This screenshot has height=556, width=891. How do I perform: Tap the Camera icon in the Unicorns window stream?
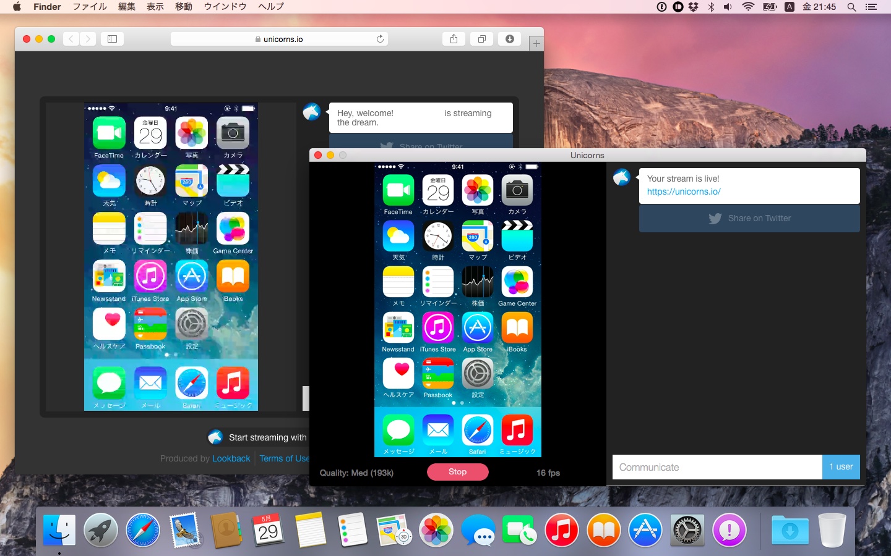517,190
